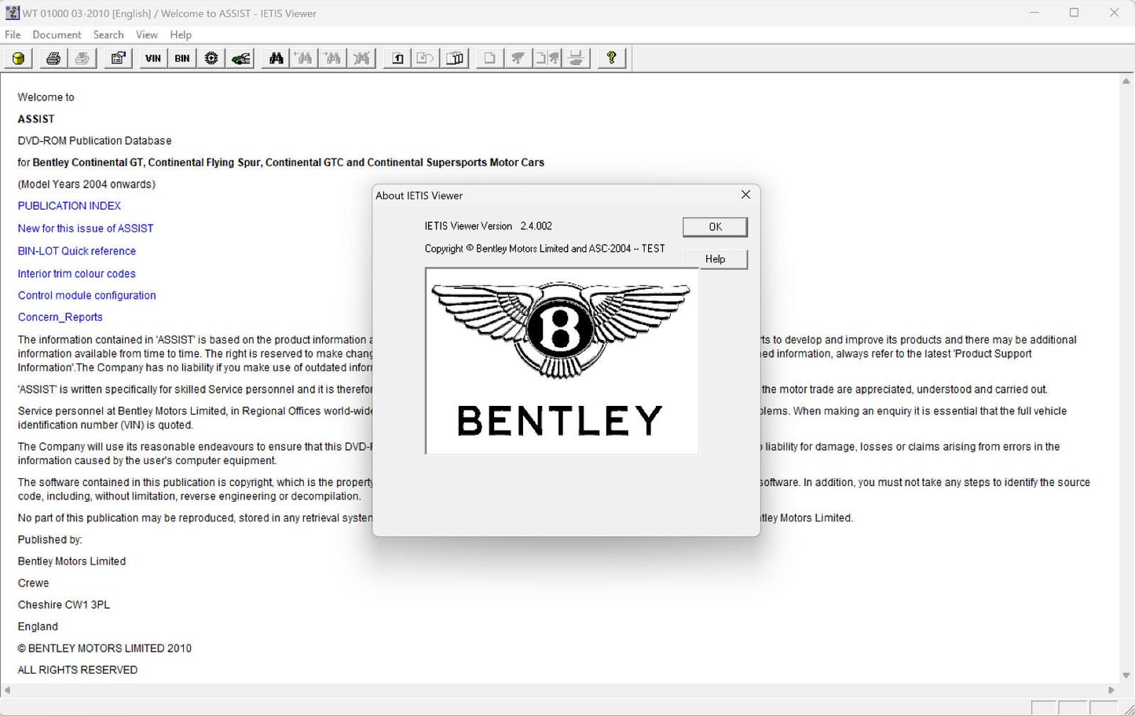Click the yellow database cylinder toolbar icon

point(18,58)
